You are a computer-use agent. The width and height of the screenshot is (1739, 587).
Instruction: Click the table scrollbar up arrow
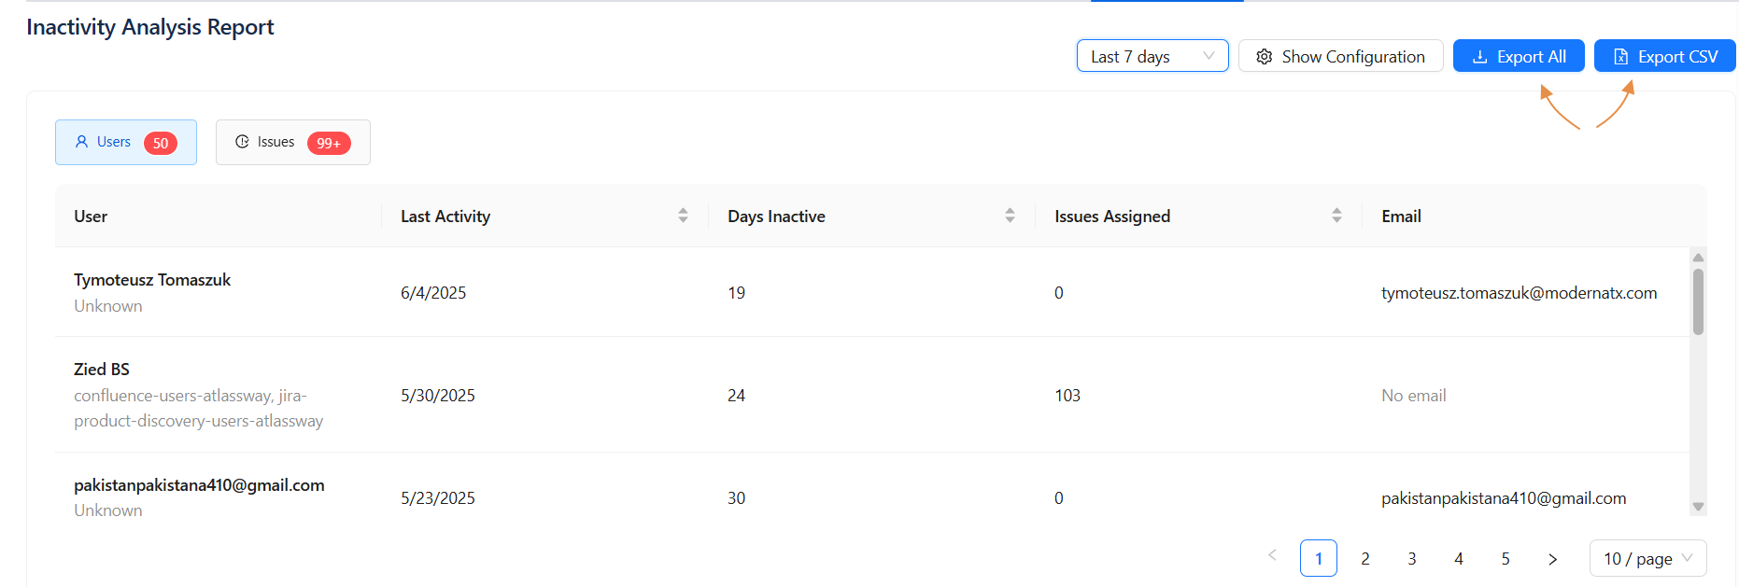pos(1698,258)
